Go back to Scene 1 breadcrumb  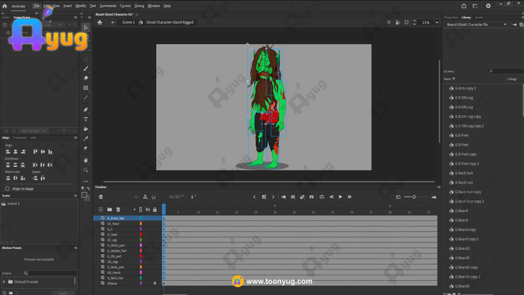(128, 22)
